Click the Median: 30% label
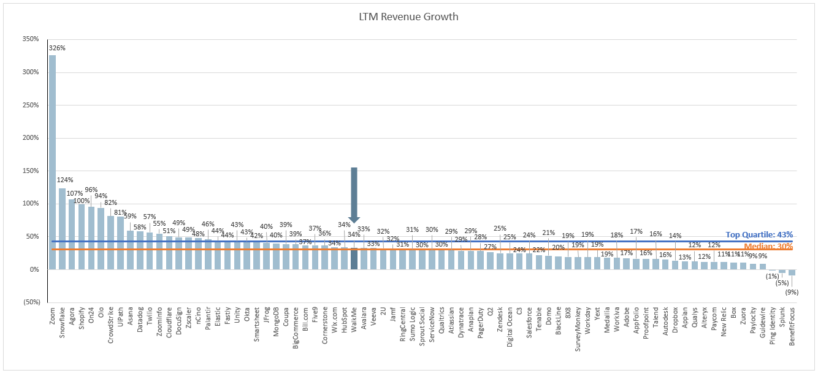Image resolution: width=818 pixels, height=373 pixels. tap(768, 246)
